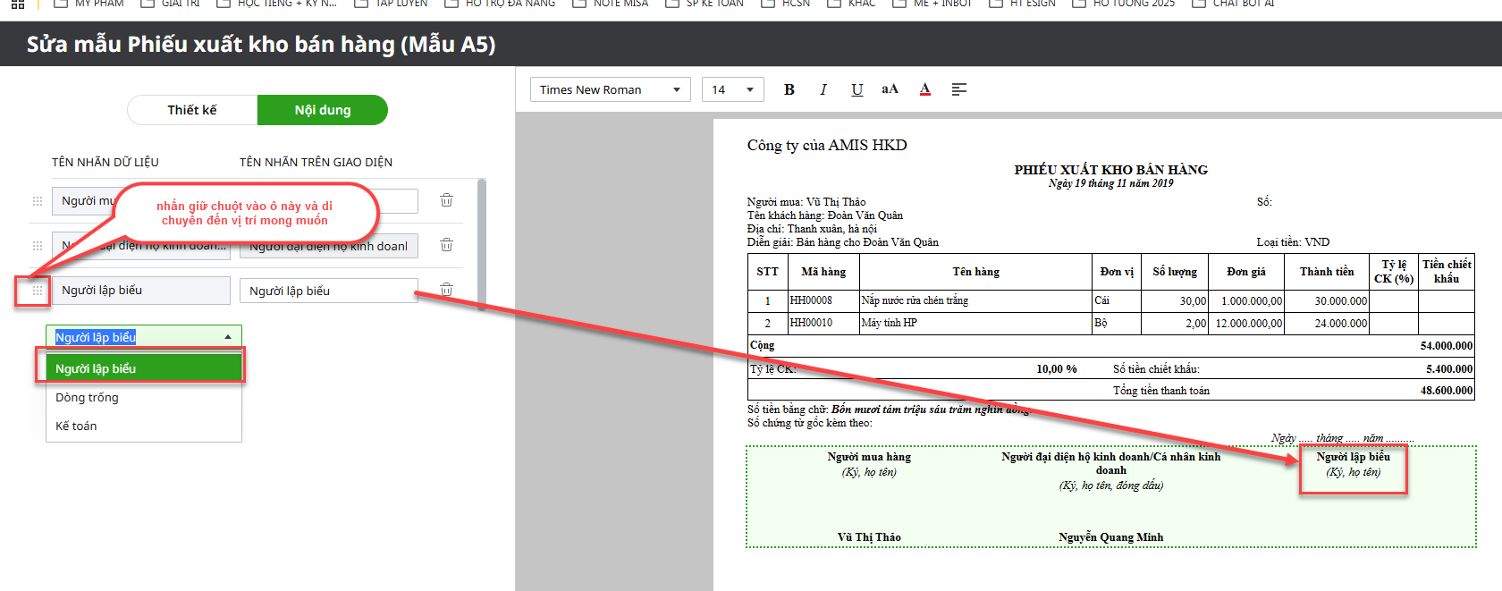This screenshot has height=591, width=1502.
Task: Grab the drag handle of the 'Người lập biểu' row
Action: pyautogui.click(x=38, y=291)
